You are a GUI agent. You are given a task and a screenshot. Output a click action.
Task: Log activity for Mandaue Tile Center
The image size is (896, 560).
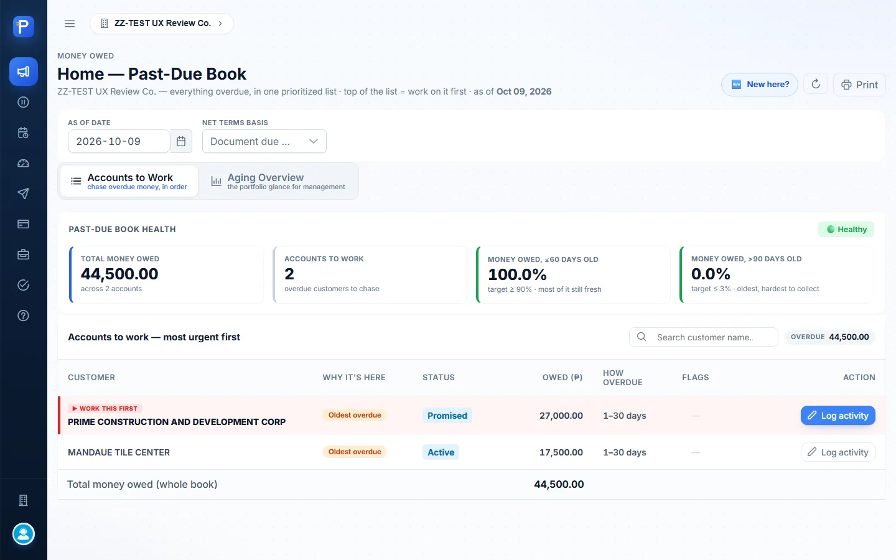(x=838, y=452)
